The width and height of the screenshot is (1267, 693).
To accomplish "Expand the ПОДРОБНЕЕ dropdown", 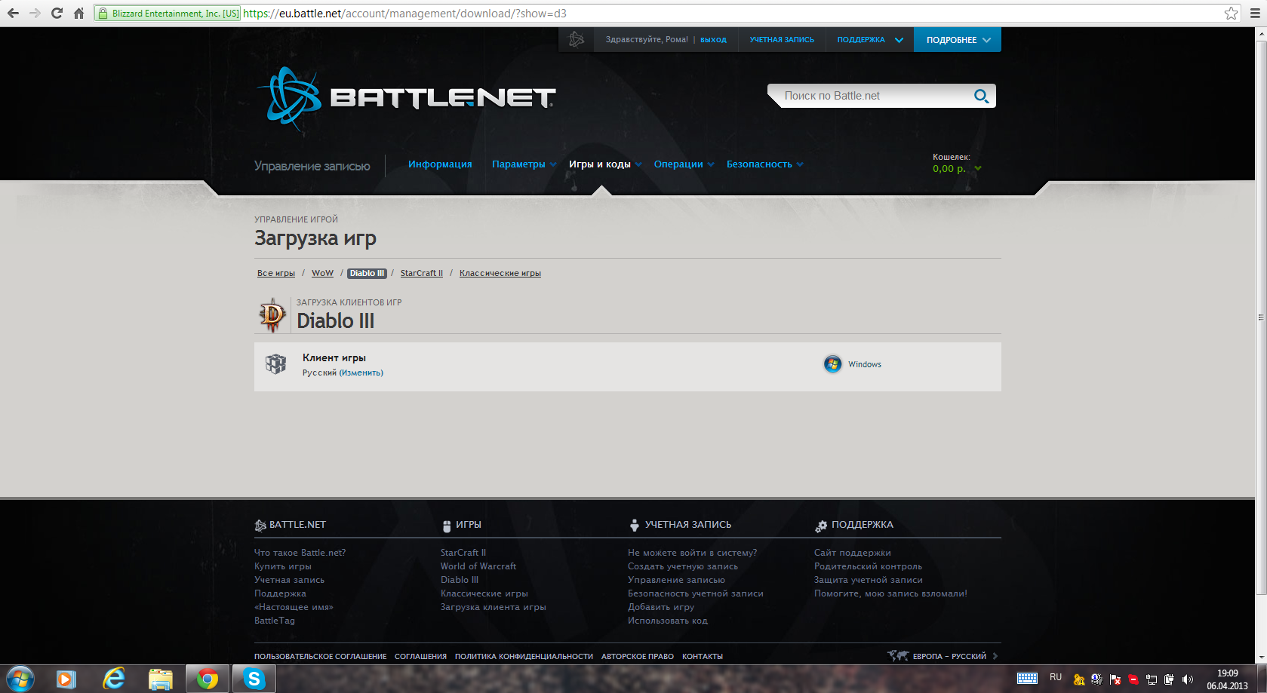I will click(x=958, y=40).
